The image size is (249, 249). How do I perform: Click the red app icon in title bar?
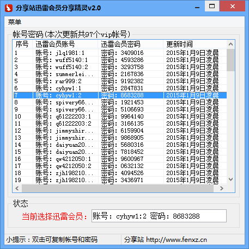8,8
